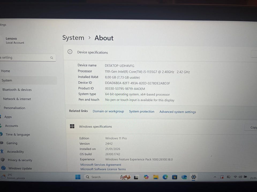Click the Product ID 00330-53795-18719-AAOEM
Viewport: 257px width, 192px height.
coord(125,89)
